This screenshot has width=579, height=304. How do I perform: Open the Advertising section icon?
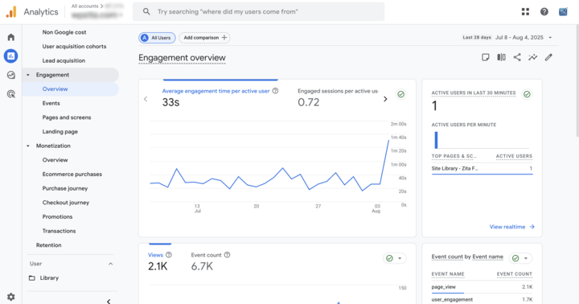11,94
